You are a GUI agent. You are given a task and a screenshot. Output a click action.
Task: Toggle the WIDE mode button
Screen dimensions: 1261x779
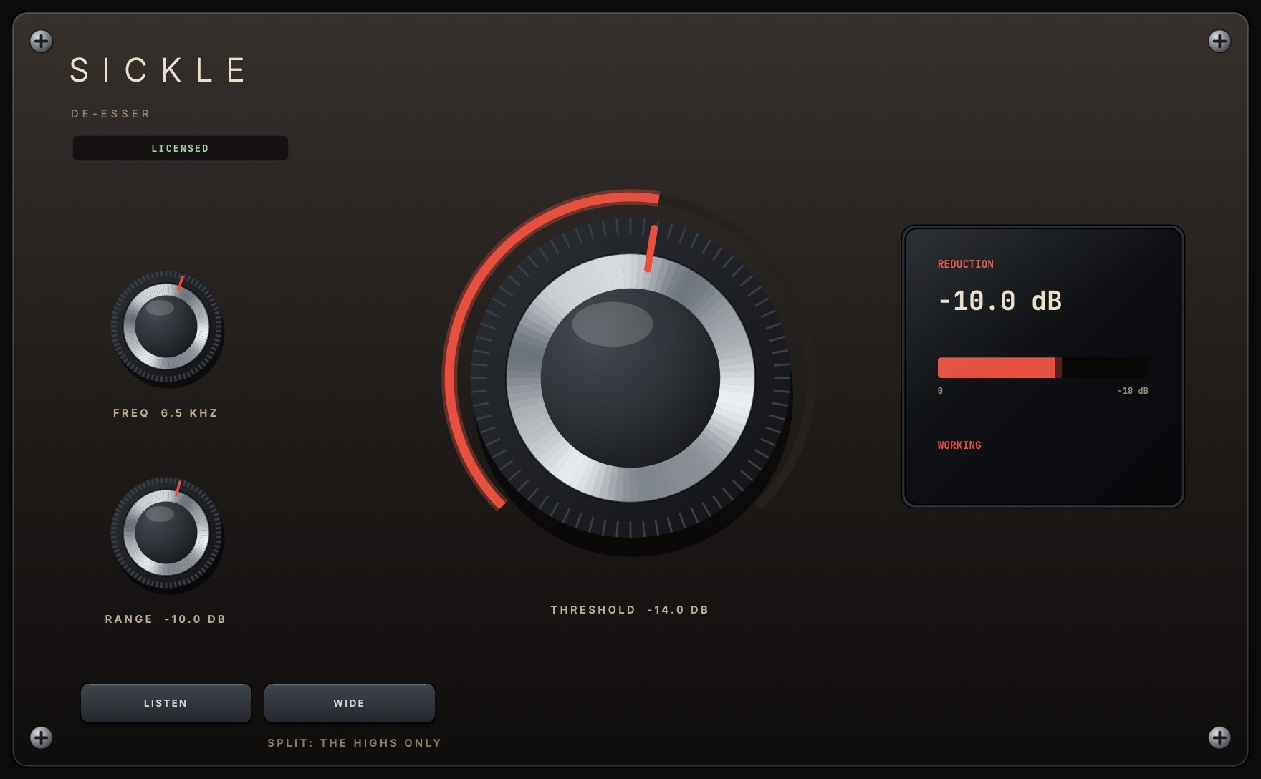coord(350,703)
